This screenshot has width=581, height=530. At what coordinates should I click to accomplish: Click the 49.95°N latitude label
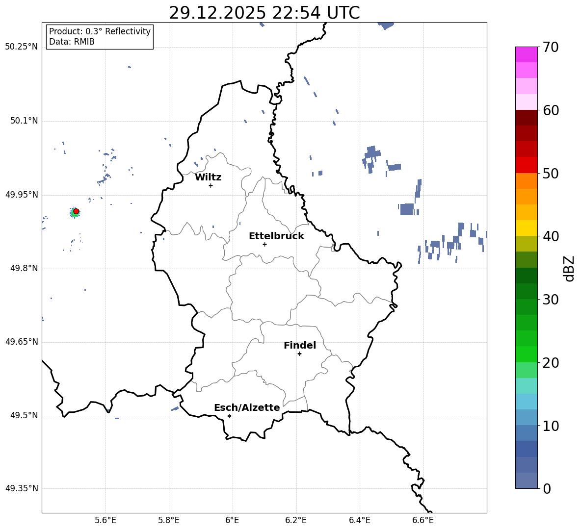click(x=22, y=195)
